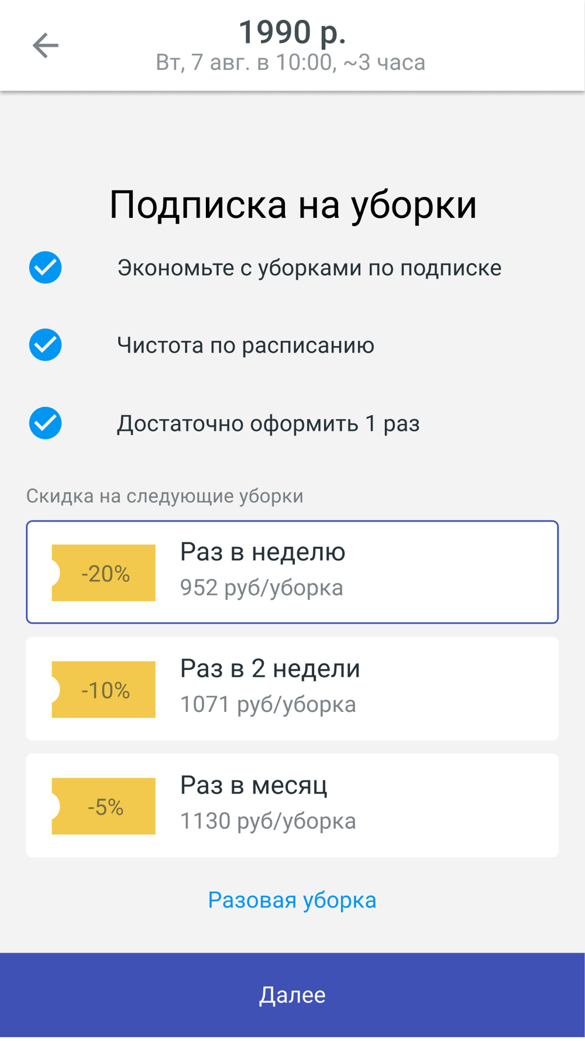Click the 1990 р. price header
Image resolution: width=585 pixels, height=1041 pixels.
tap(292, 32)
